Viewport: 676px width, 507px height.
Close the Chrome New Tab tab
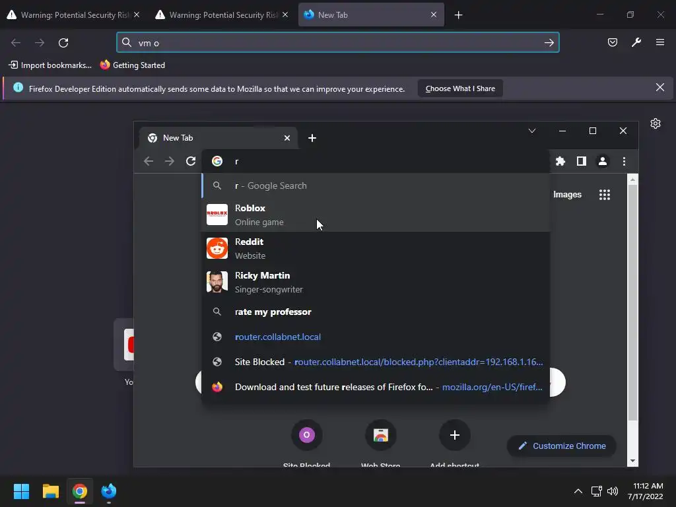point(287,138)
